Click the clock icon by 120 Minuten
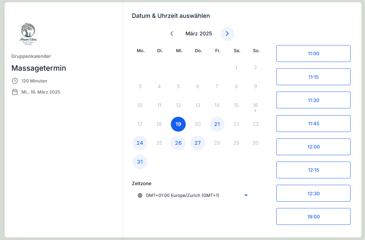365x240 pixels. [15, 81]
